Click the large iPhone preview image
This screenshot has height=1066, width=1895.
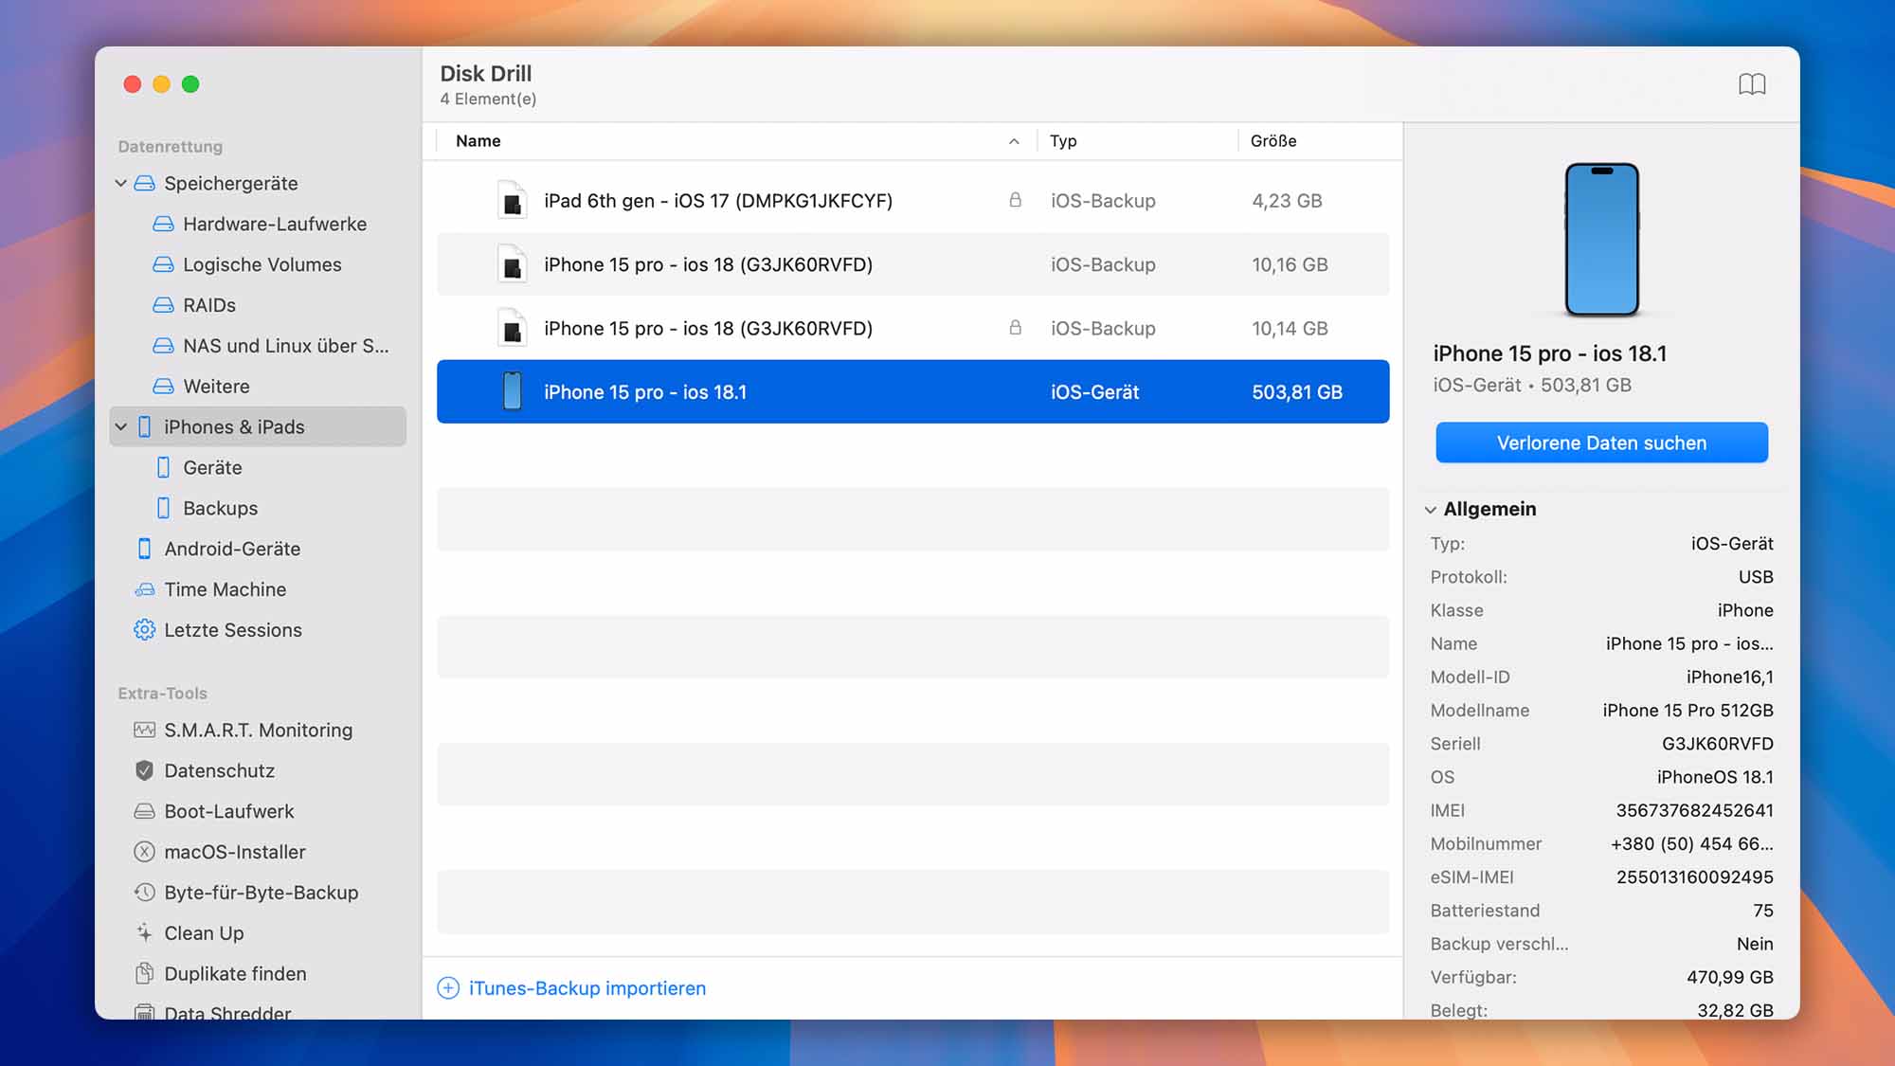[1601, 240]
